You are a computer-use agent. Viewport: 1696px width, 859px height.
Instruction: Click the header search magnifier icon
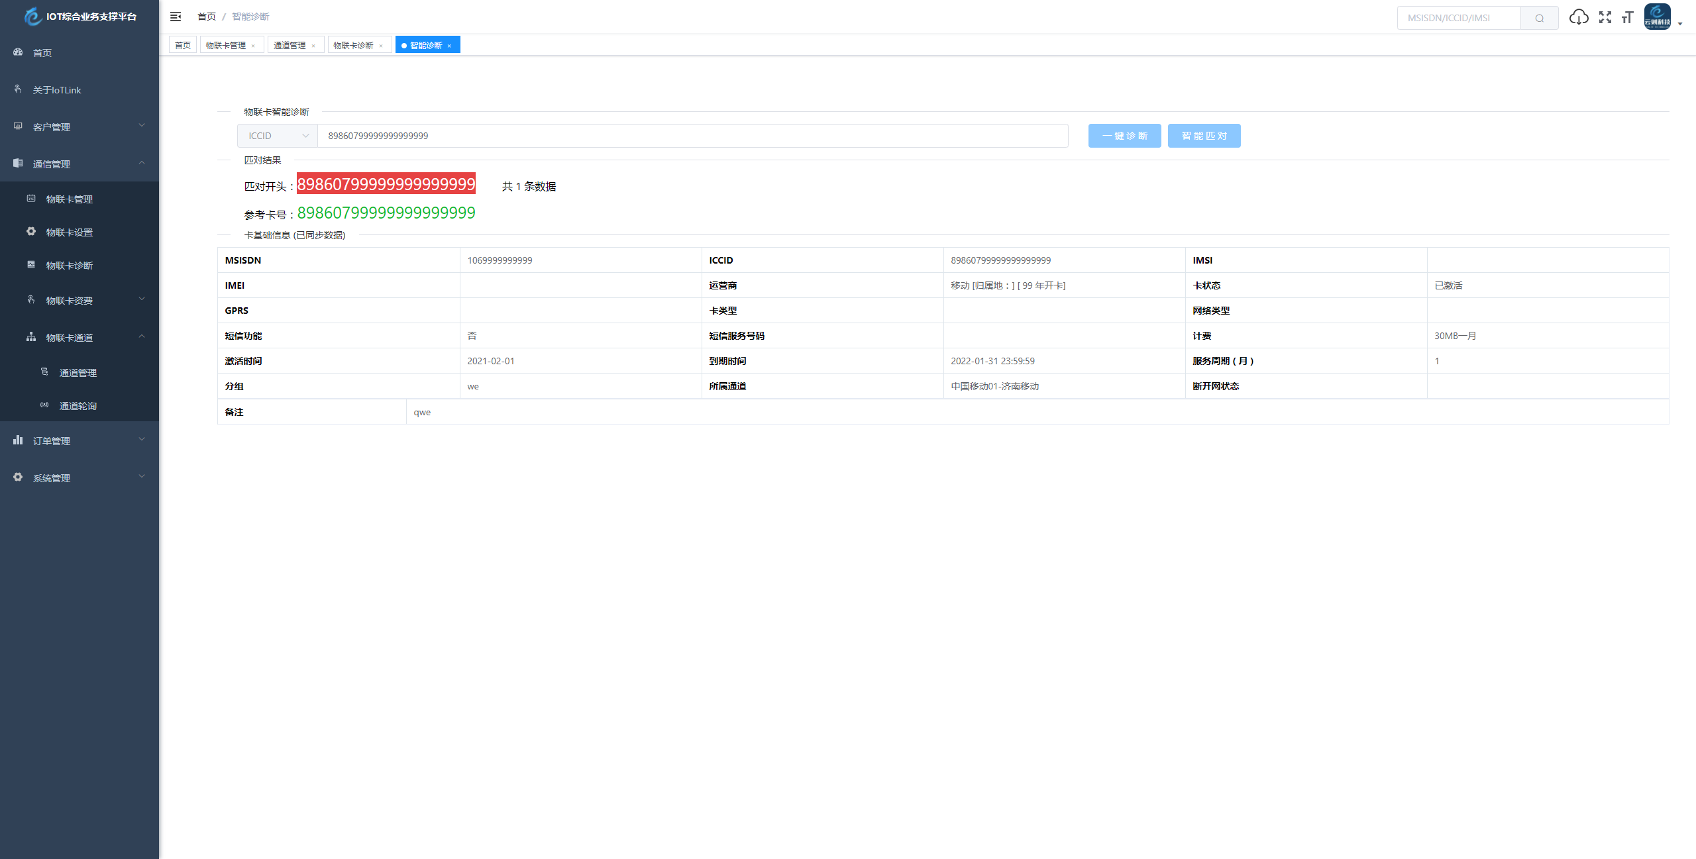click(x=1539, y=18)
